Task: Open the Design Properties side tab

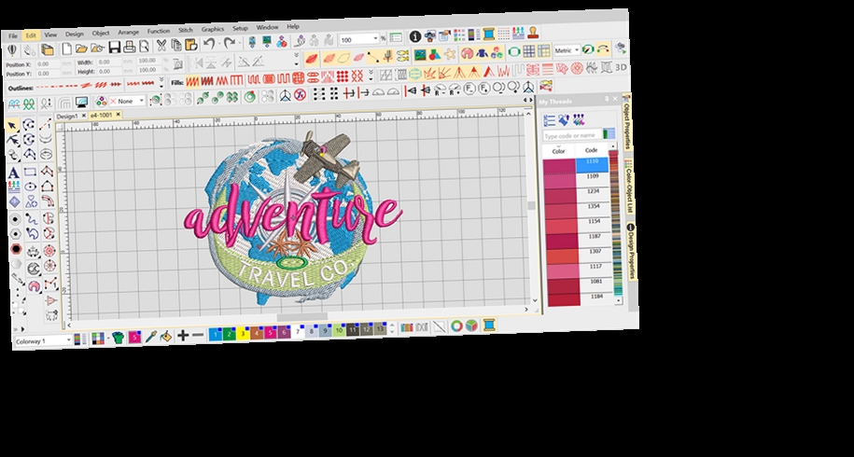Action: pos(630,253)
